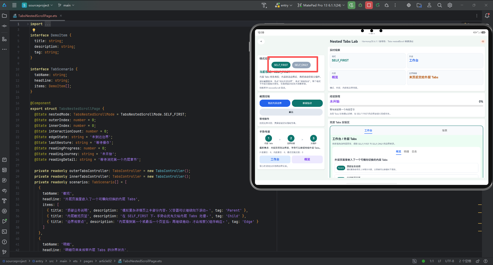Click caret position 1:1 in status bar
The width and height of the screenshot is (493, 265).
point(432,261)
